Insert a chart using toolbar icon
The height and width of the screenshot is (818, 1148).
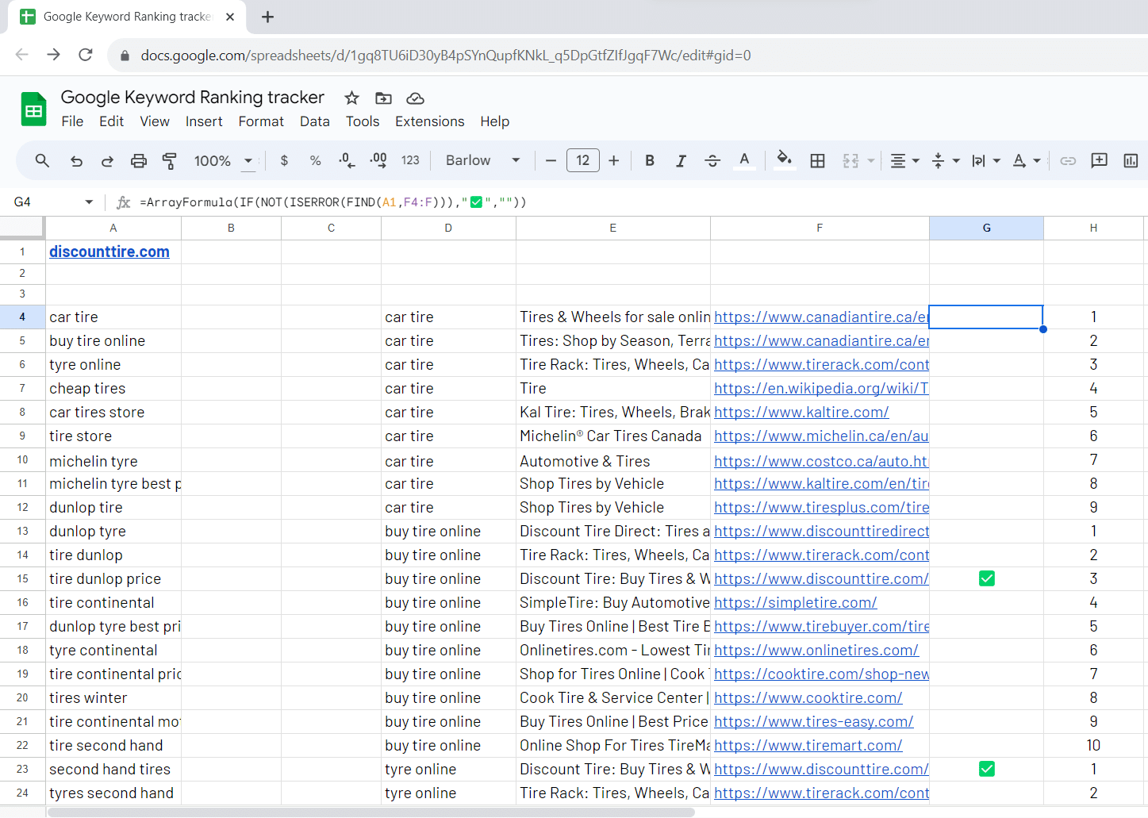[x=1131, y=161]
